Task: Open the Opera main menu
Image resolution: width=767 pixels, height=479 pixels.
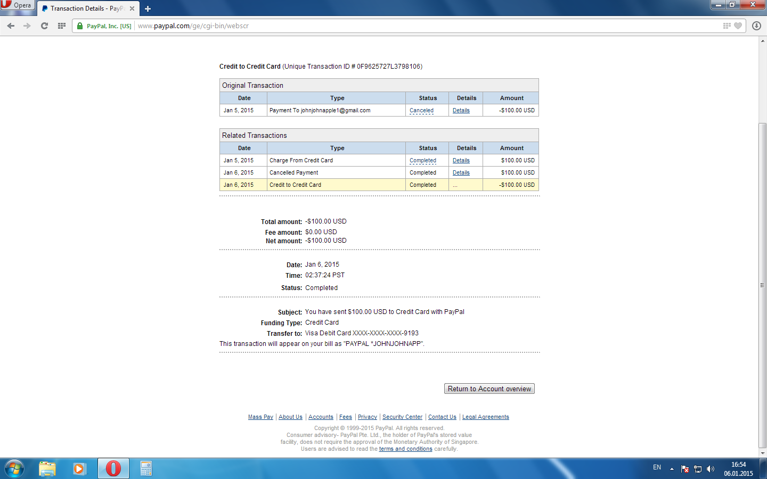Action: (17, 5)
